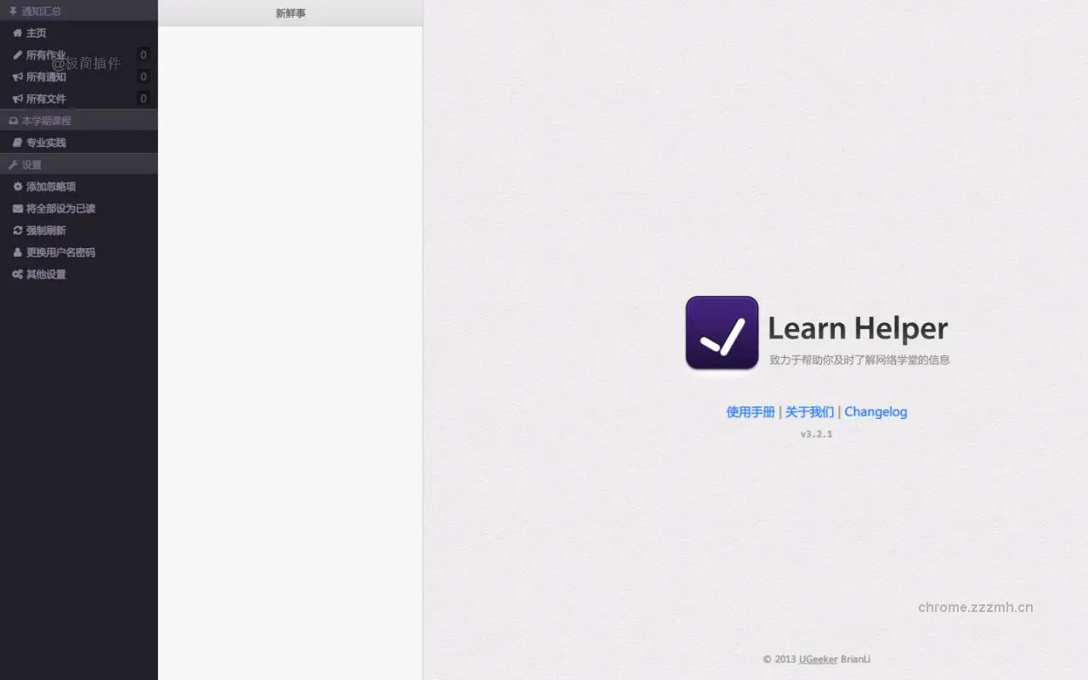Viewport: 1088px width, 680px height.
Task: Open the Changelog link
Action: click(x=875, y=412)
